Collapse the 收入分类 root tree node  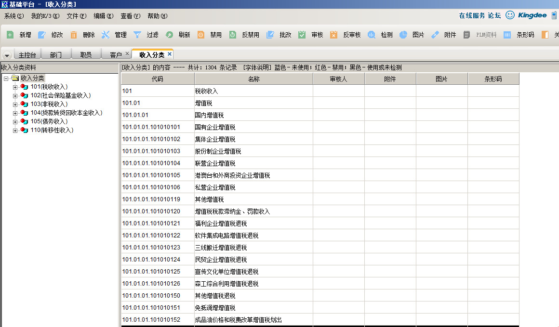click(6, 78)
